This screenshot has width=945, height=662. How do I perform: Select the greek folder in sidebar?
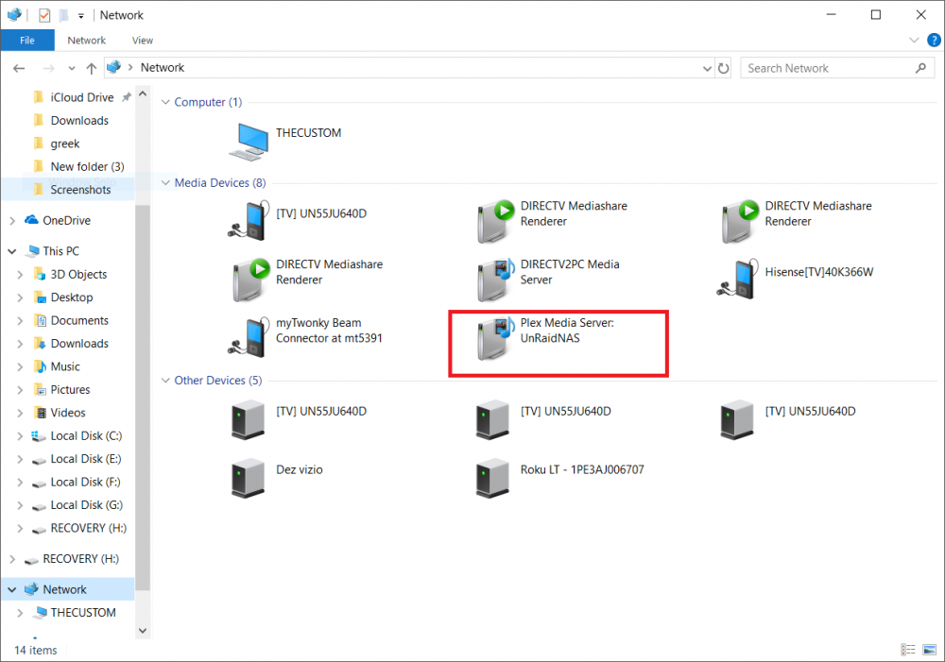pyautogui.click(x=65, y=144)
